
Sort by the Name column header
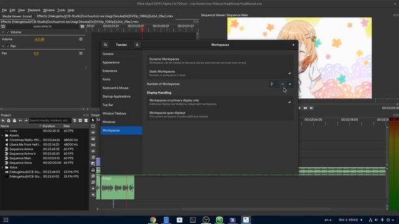coord(21,126)
